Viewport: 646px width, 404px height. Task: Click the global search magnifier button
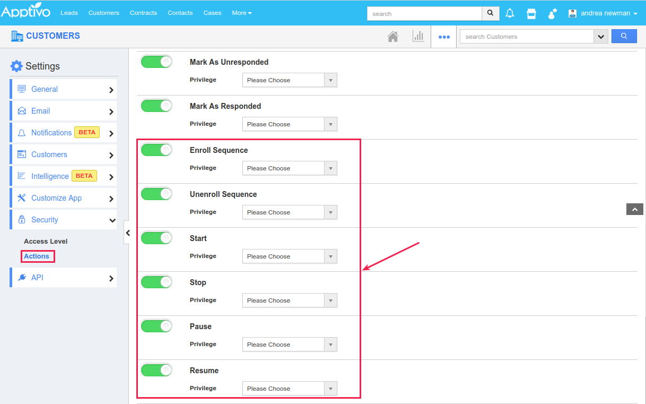[491, 13]
